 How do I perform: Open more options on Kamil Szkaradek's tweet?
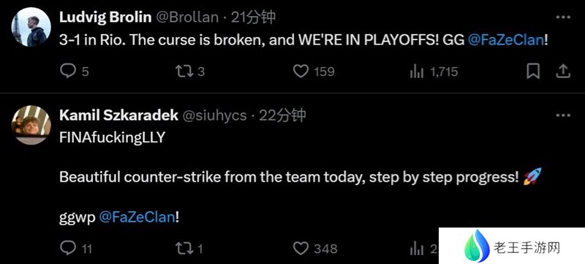[563, 115]
